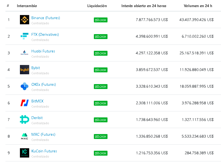Select volume value 43.407.390.426 US$

tap(196, 20)
